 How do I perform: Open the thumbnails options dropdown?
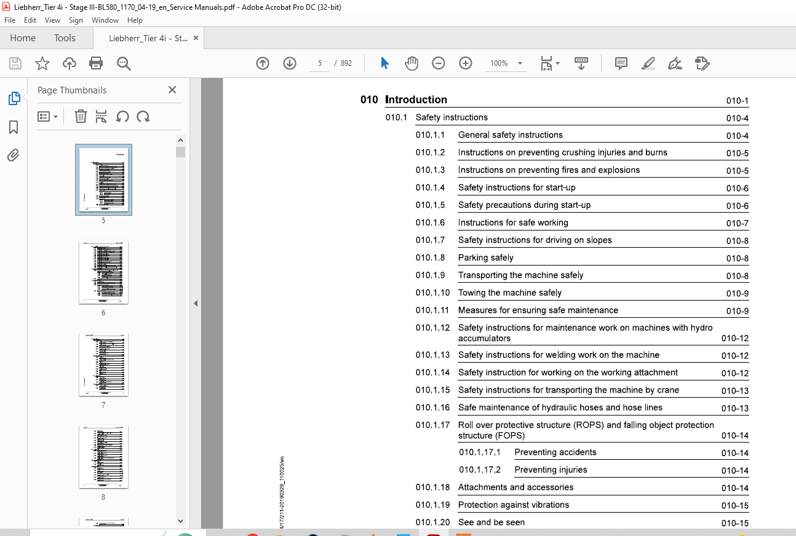[47, 116]
